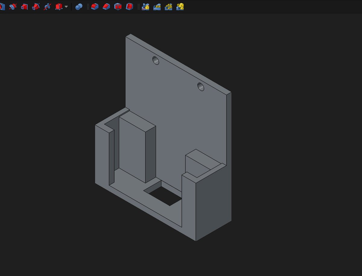This screenshot has height=276, width=362.
Task: Select the left round hole on the model
Action: [x=156, y=60]
